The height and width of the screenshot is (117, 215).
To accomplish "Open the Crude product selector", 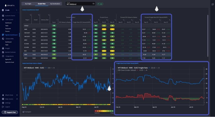I will point(10,10).
